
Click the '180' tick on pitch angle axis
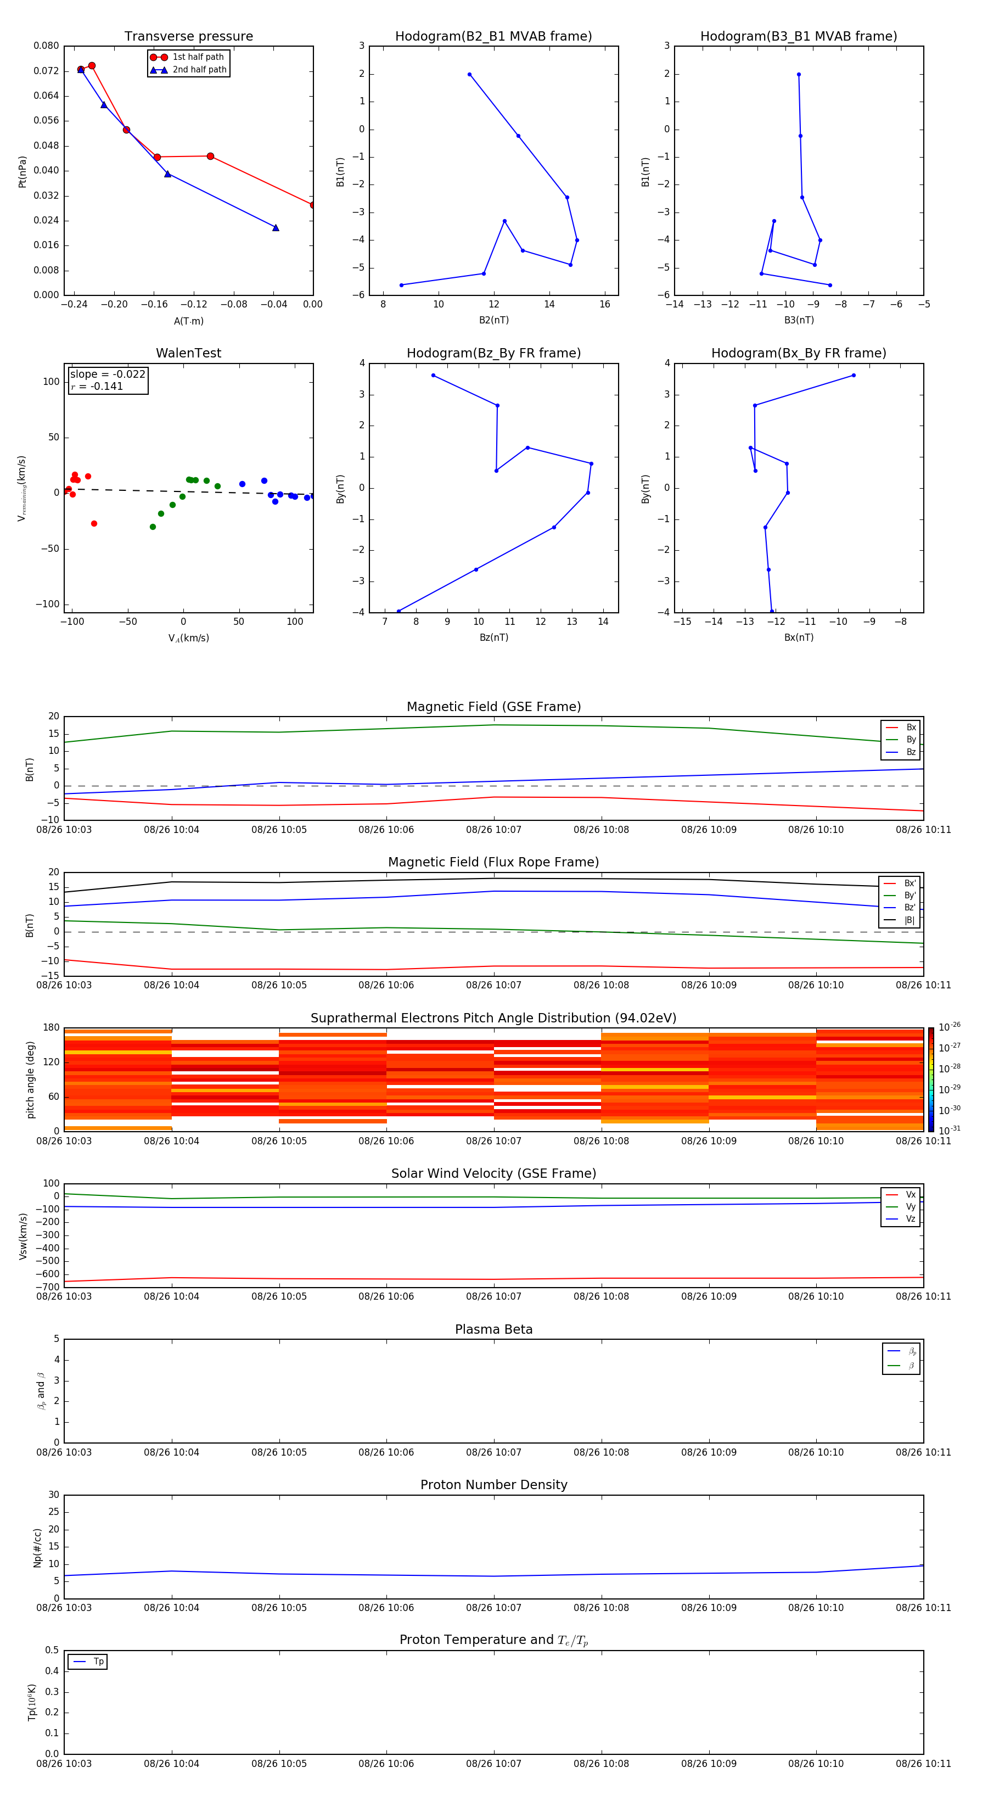(52, 1028)
